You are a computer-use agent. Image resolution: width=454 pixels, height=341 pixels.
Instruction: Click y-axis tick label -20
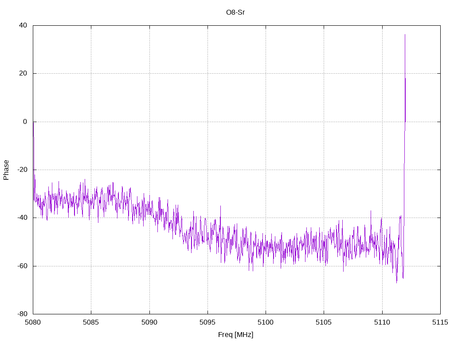click(x=22, y=170)
